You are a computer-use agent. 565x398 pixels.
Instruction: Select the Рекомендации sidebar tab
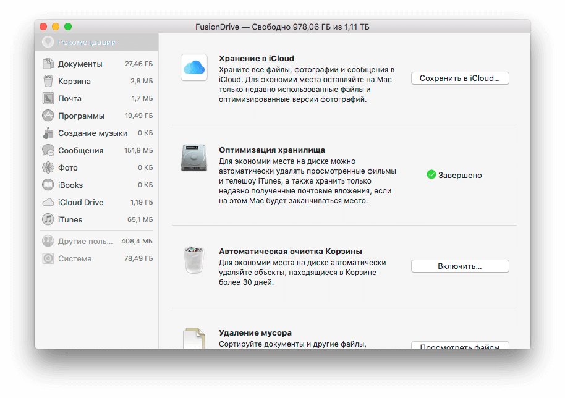coord(87,43)
